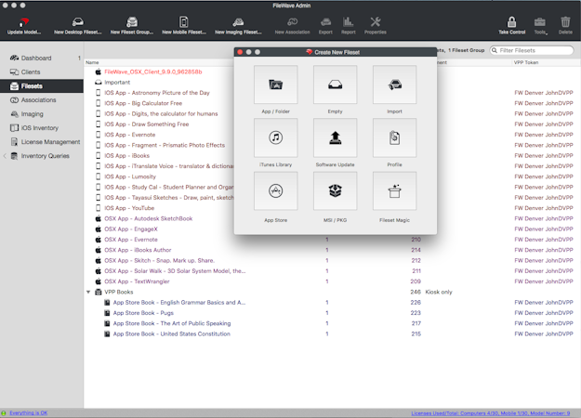
Task: Select iOS App - Draw Something Free
Action: tap(146, 124)
